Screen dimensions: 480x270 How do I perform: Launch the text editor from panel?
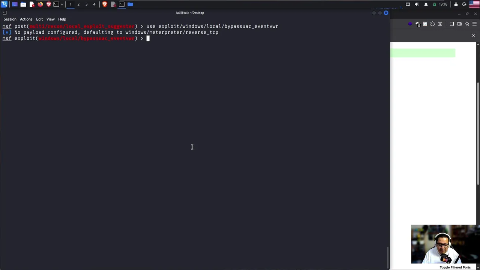coord(32,4)
